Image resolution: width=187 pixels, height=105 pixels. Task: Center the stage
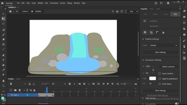113,11
